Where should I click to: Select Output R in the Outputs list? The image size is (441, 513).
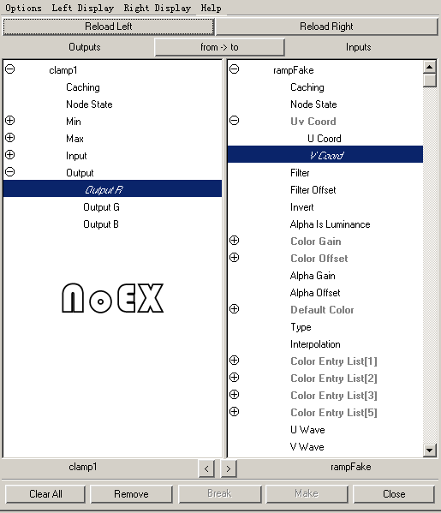pyautogui.click(x=112, y=189)
